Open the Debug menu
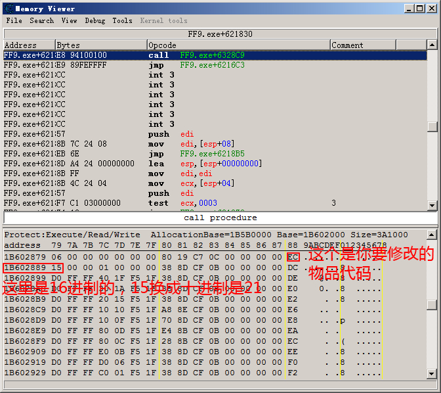Viewport: 441px width, 393px height. coord(95,20)
